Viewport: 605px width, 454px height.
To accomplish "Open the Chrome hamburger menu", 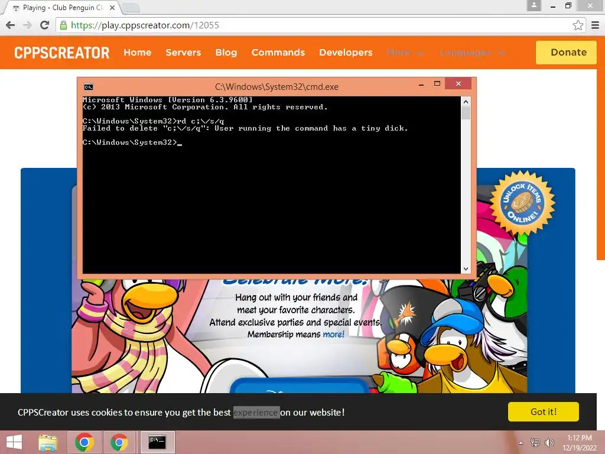I will coord(595,25).
